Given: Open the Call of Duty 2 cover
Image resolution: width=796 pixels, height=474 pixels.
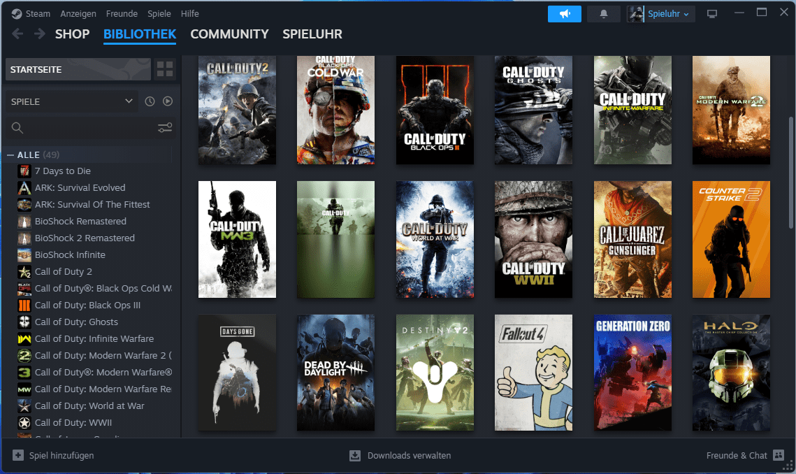Looking at the screenshot, I should pyautogui.click(x=237, y=110).
